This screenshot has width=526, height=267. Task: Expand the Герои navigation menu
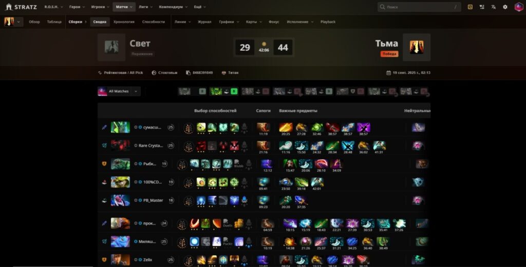click(77, 7)
